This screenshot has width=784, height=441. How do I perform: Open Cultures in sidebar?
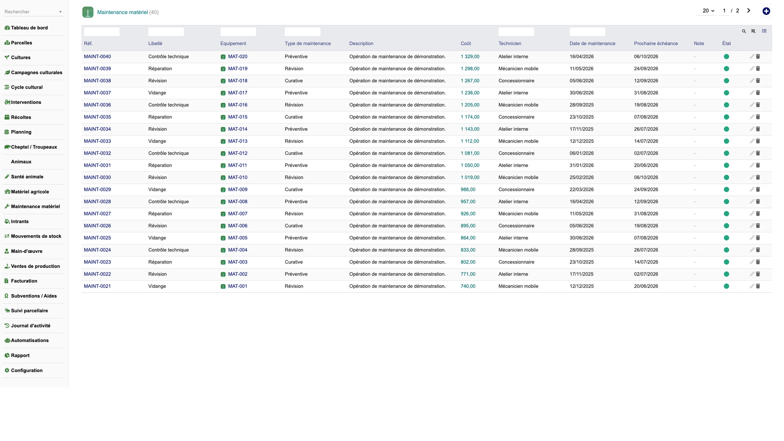(x=21, y=58)
